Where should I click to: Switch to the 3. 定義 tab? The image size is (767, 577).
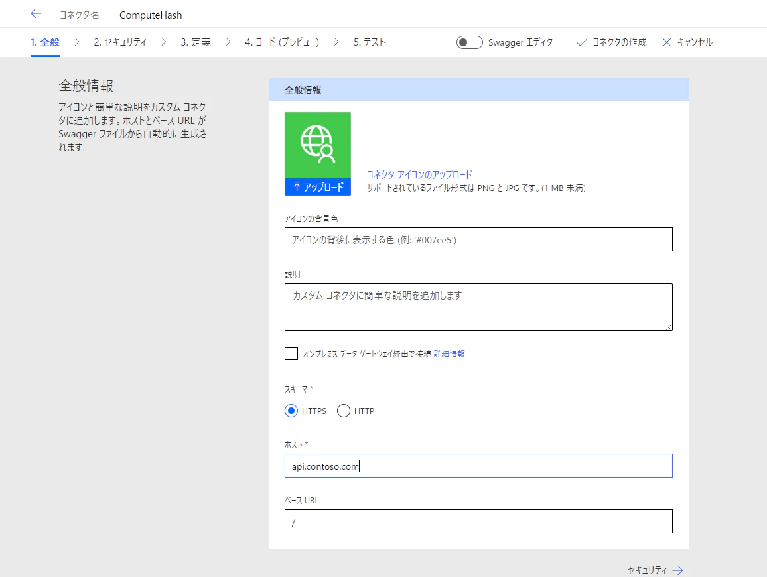tap(196, 42)
